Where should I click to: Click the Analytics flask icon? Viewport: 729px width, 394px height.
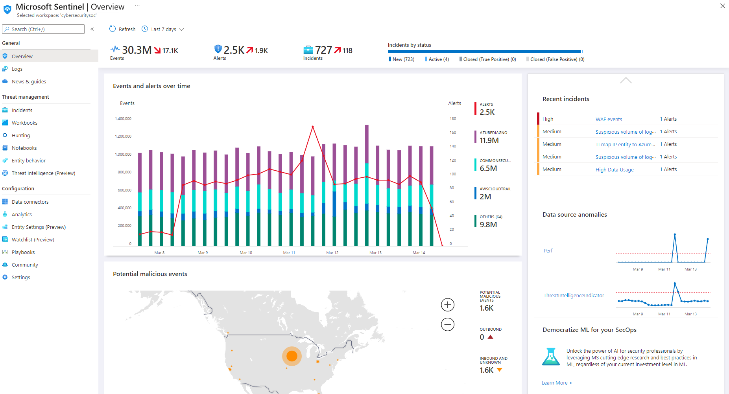[x=5, y=214]
